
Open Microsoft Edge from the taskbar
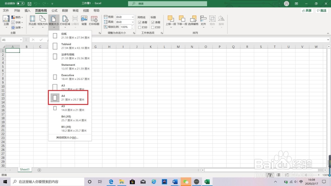click(111, 182)
